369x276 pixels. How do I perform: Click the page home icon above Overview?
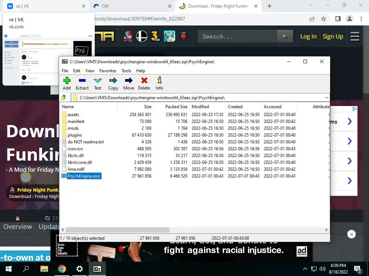pyautogui.click(x=17, y=218)
